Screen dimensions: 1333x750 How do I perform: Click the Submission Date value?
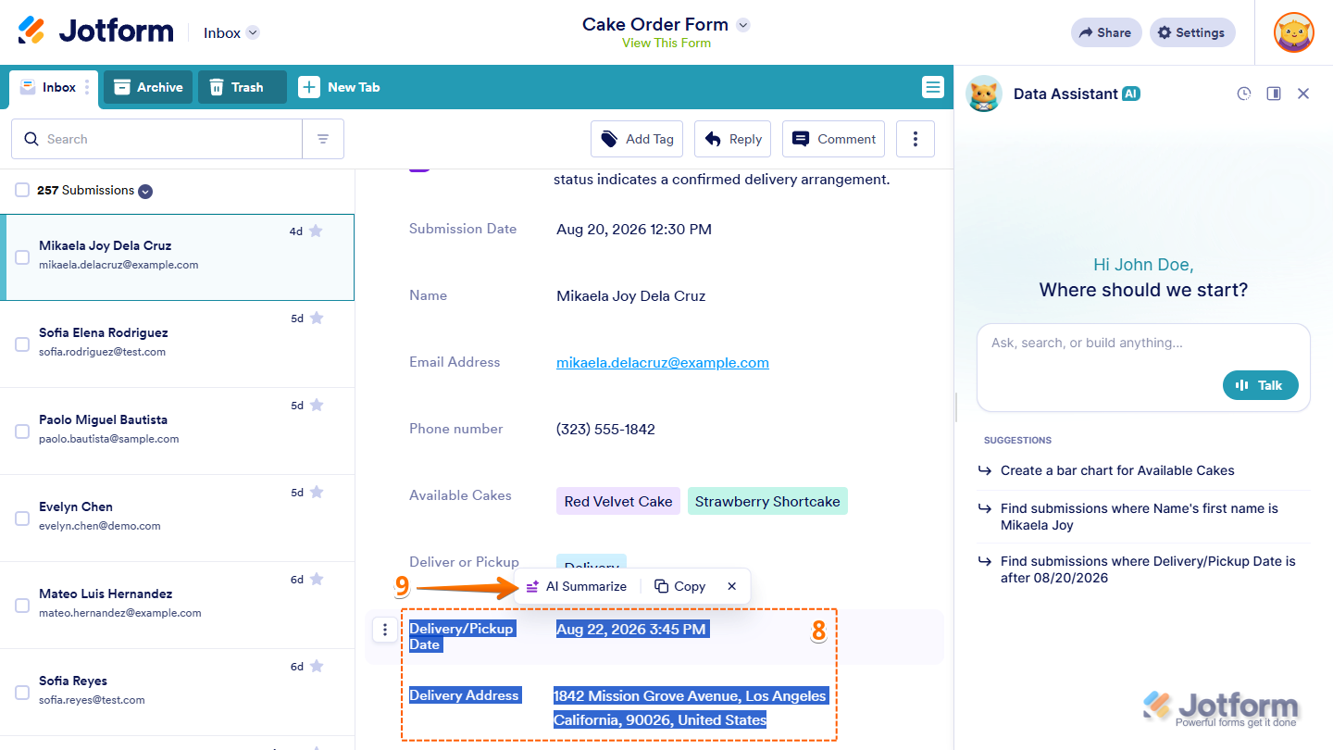[x=634, y=229]
